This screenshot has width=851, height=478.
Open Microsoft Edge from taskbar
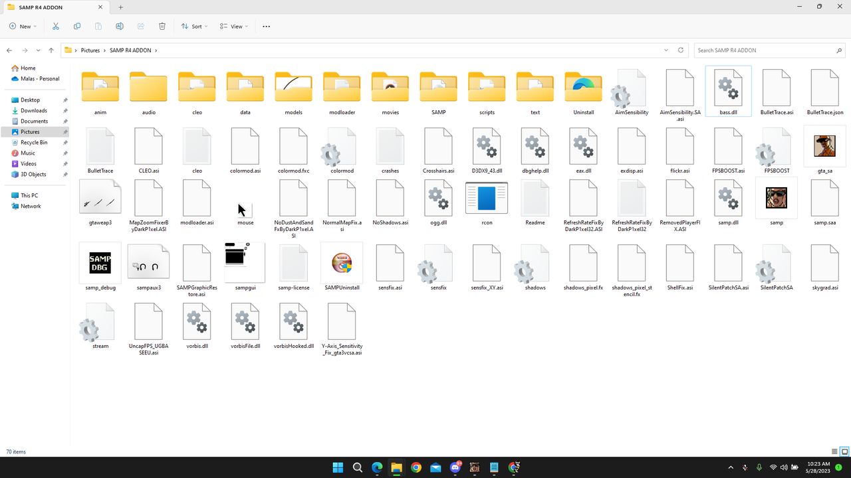click(x=377, y=467)
